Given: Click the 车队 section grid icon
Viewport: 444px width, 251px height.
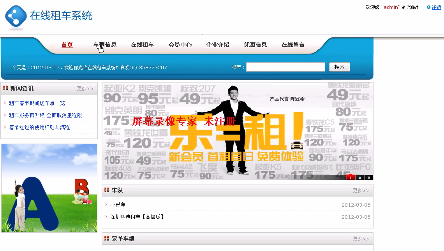Looking at the screenshot, I should point(107,190).
